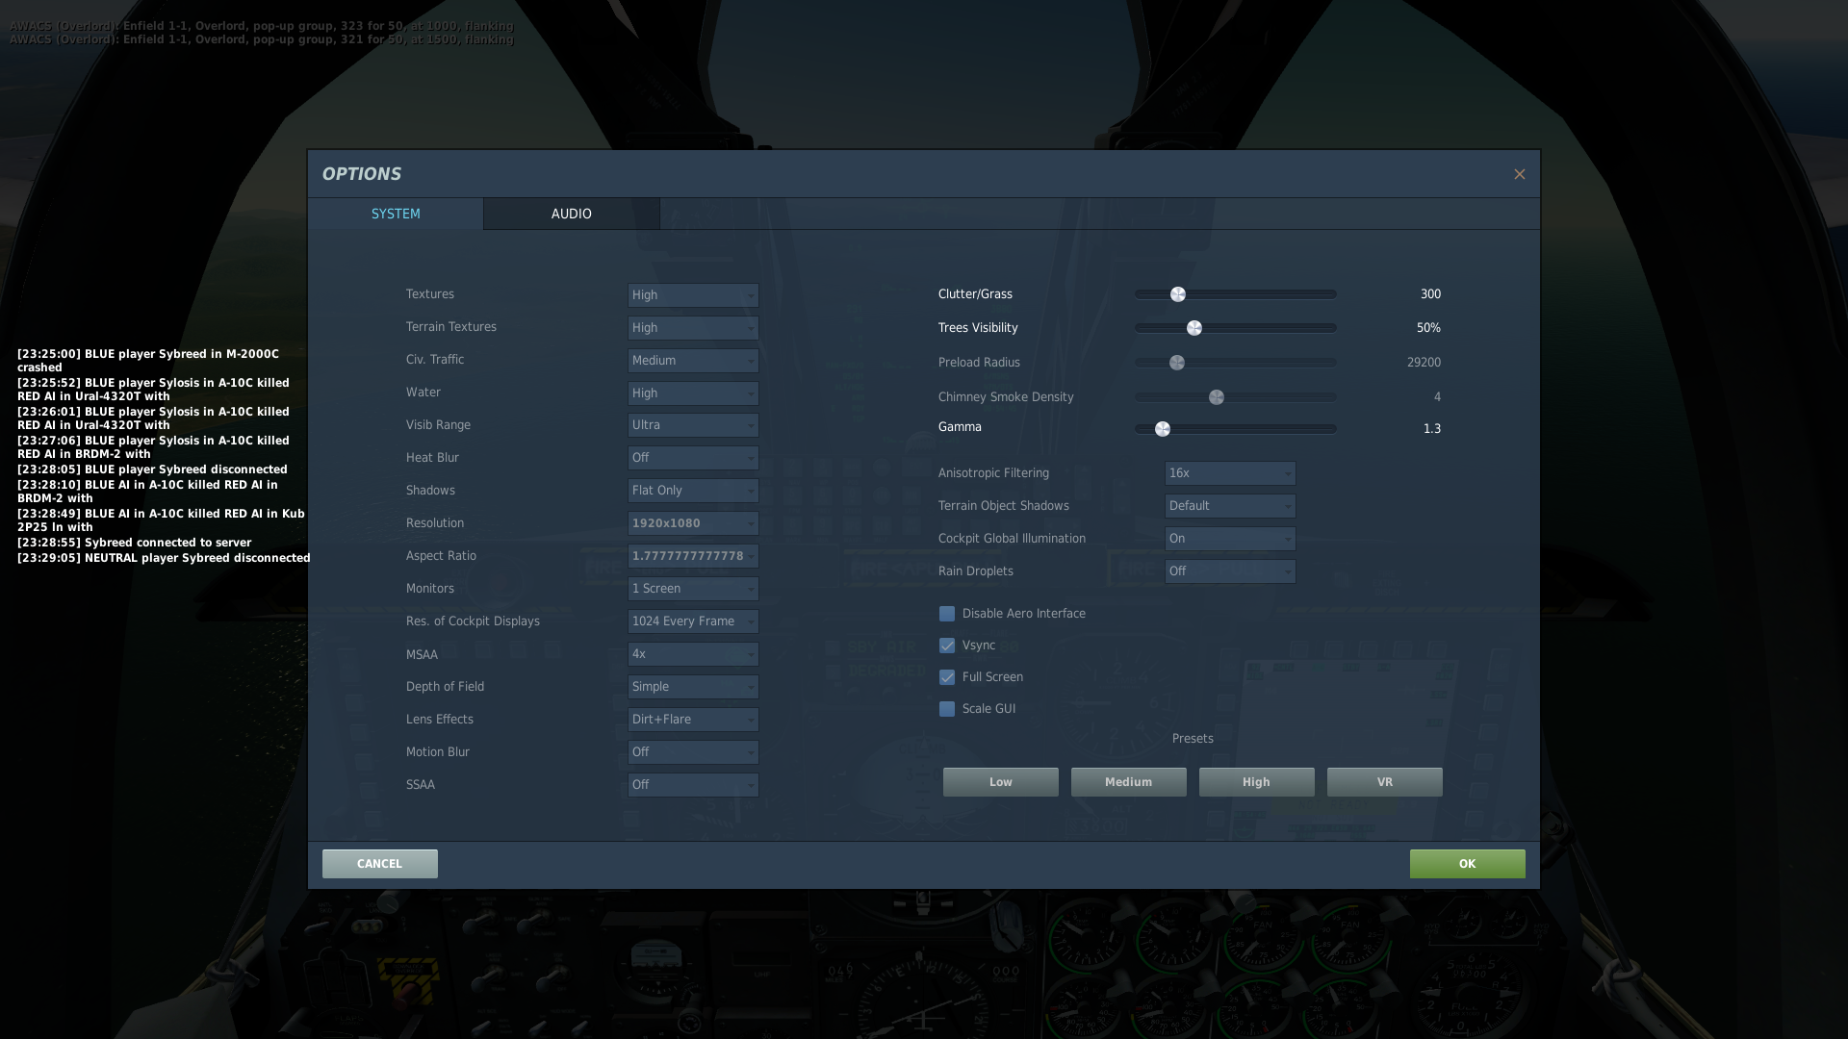Open the Monitors dropdown
The height and width of the screenshot is (1039, 1848).
(x=693, y=589)
